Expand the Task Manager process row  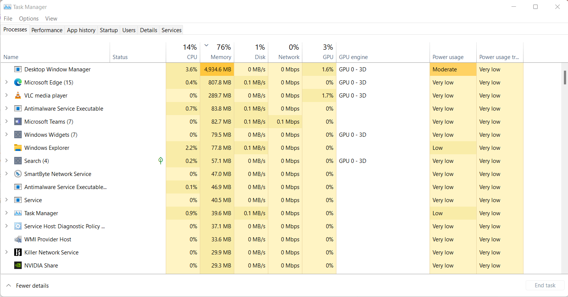(x=6, y=213)
